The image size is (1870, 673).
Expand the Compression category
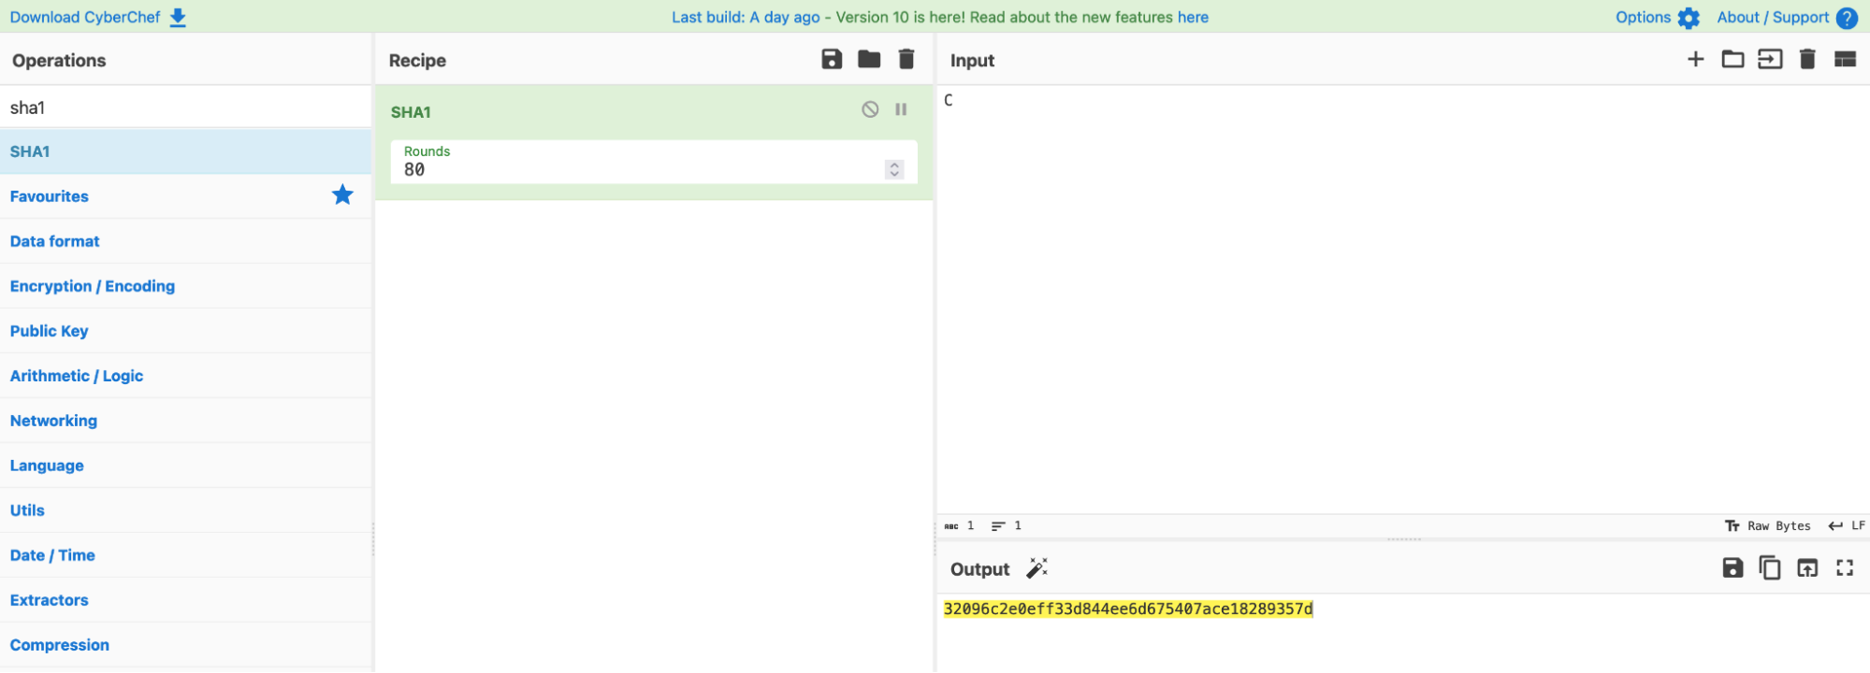point(185,645)
